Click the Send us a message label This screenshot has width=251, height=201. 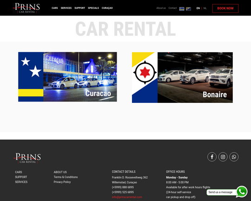point(220,192)
